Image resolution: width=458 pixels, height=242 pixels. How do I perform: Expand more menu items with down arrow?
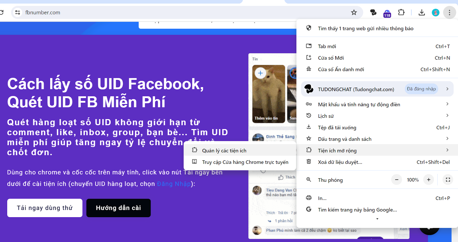point(377,219)
